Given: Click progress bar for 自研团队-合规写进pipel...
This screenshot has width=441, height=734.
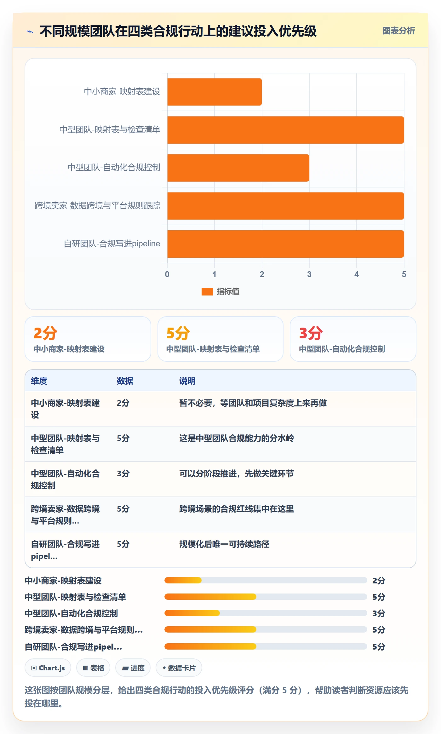Looking at the screenshot, I should [x=266, y=646].
